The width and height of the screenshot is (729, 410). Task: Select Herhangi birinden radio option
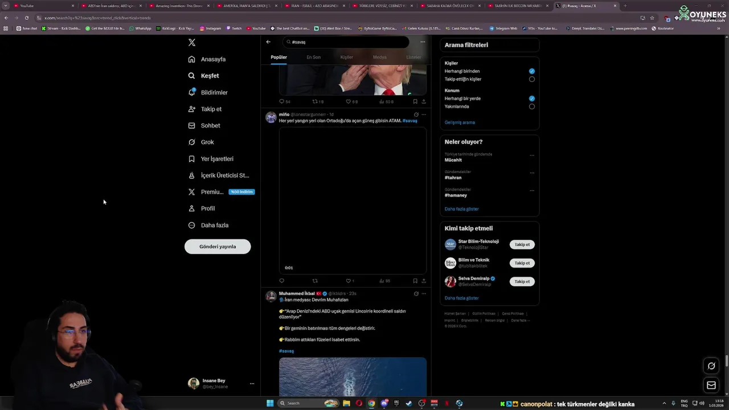tap(532, 71)
